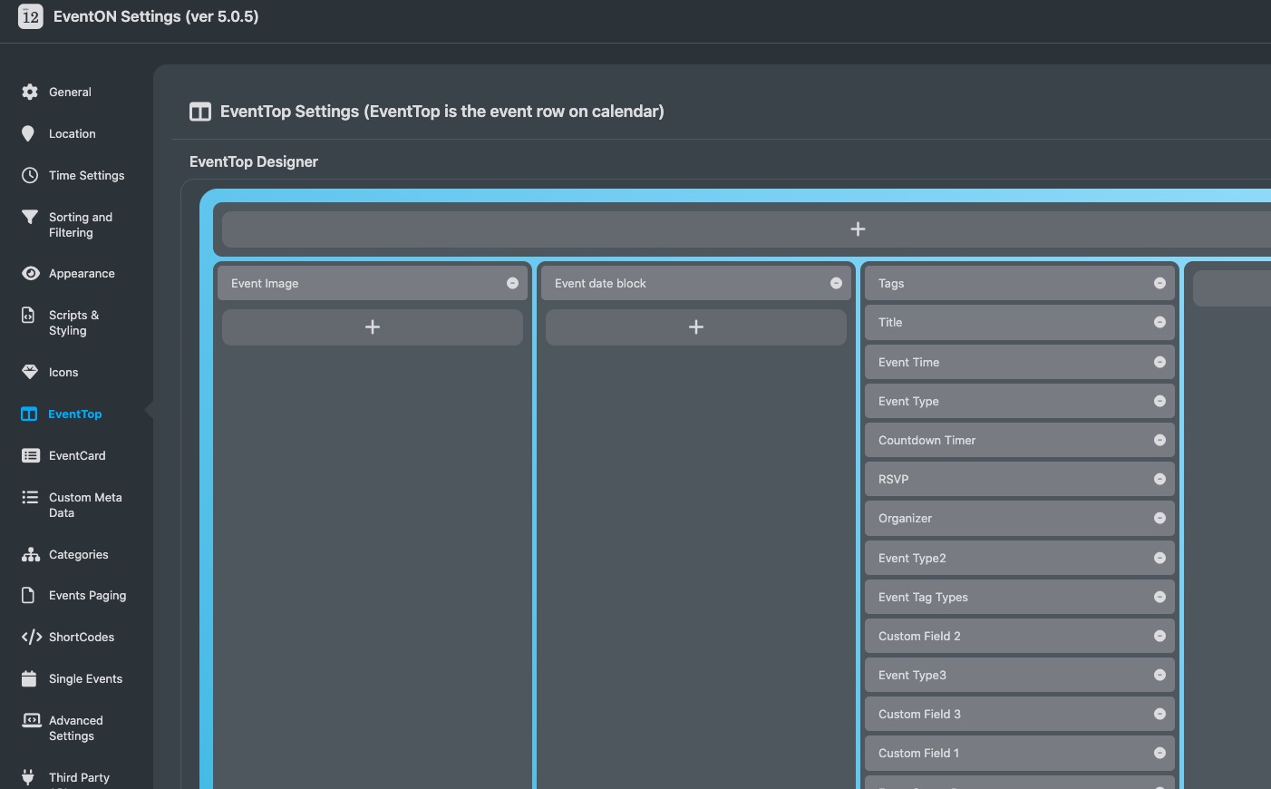Image resolution: width=1271 pixels, height=789 pixels.
Task: Click the ShortCodes code bracket icon
Action: click(31, 637)
